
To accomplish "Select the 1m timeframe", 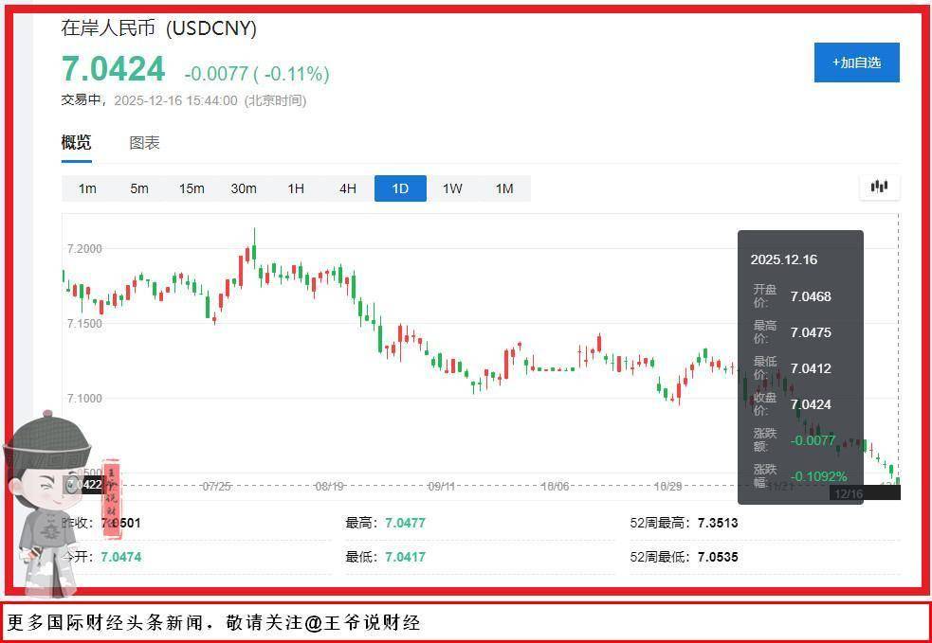I will [87, 188].
